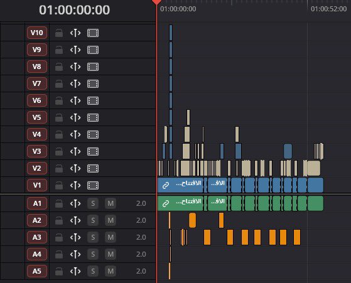
Task: Toggle auto track selector on V4
Action: (75, 135)
